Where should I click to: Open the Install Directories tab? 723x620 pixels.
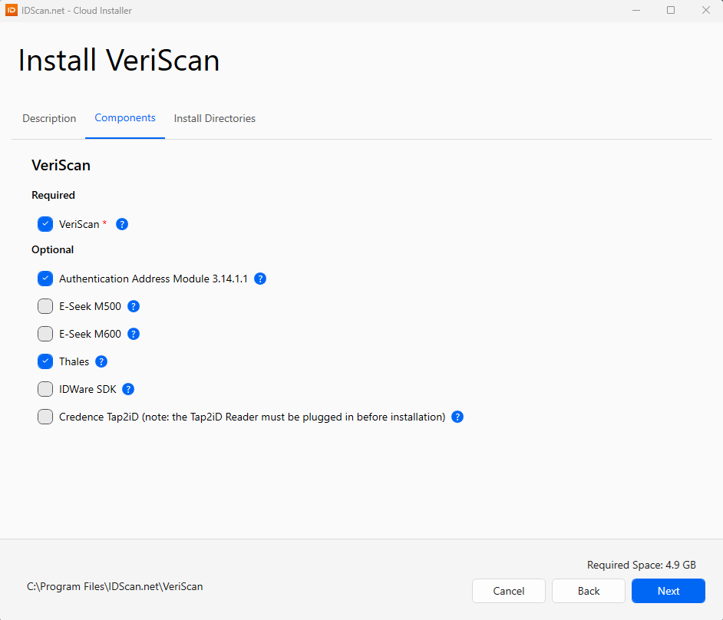[214, 118]
